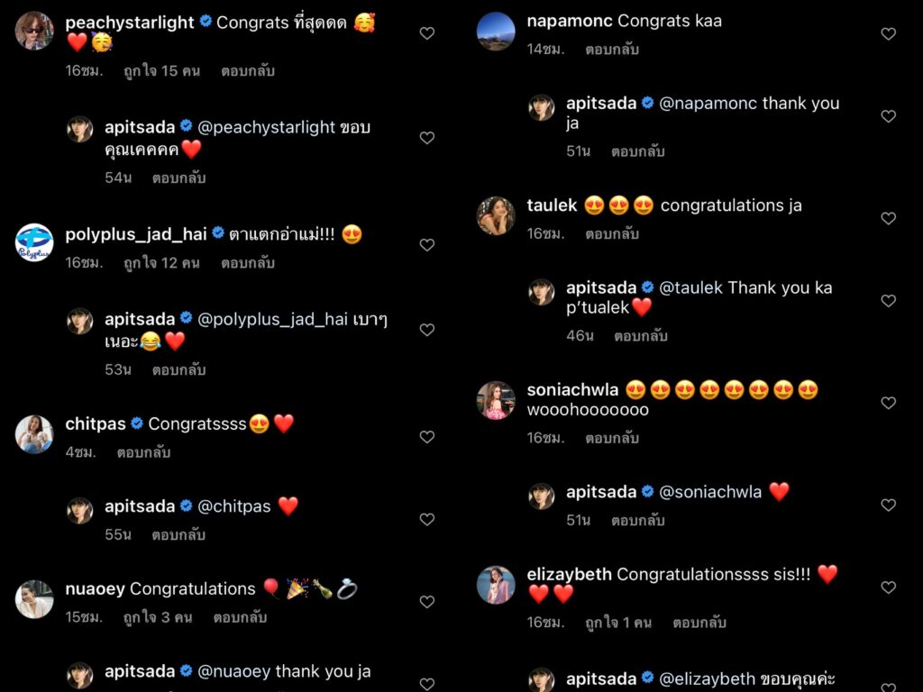Reply to peachystarlight's comment via ตอบกลับ
The width and height of the screenshot is (923, 692).
click(x=248, y=71)
